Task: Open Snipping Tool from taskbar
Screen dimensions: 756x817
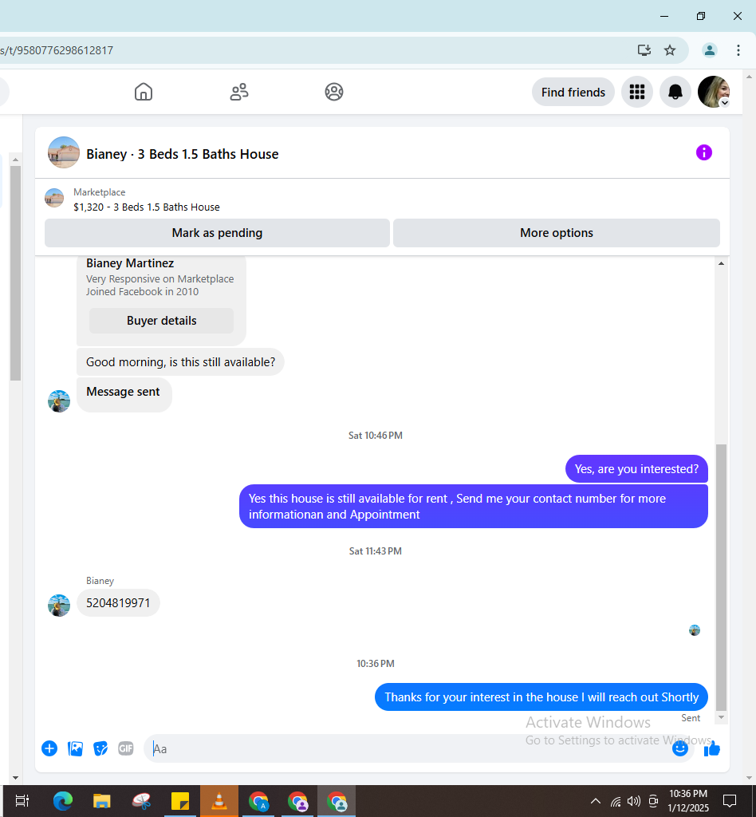Action: (x=141, y=801)
